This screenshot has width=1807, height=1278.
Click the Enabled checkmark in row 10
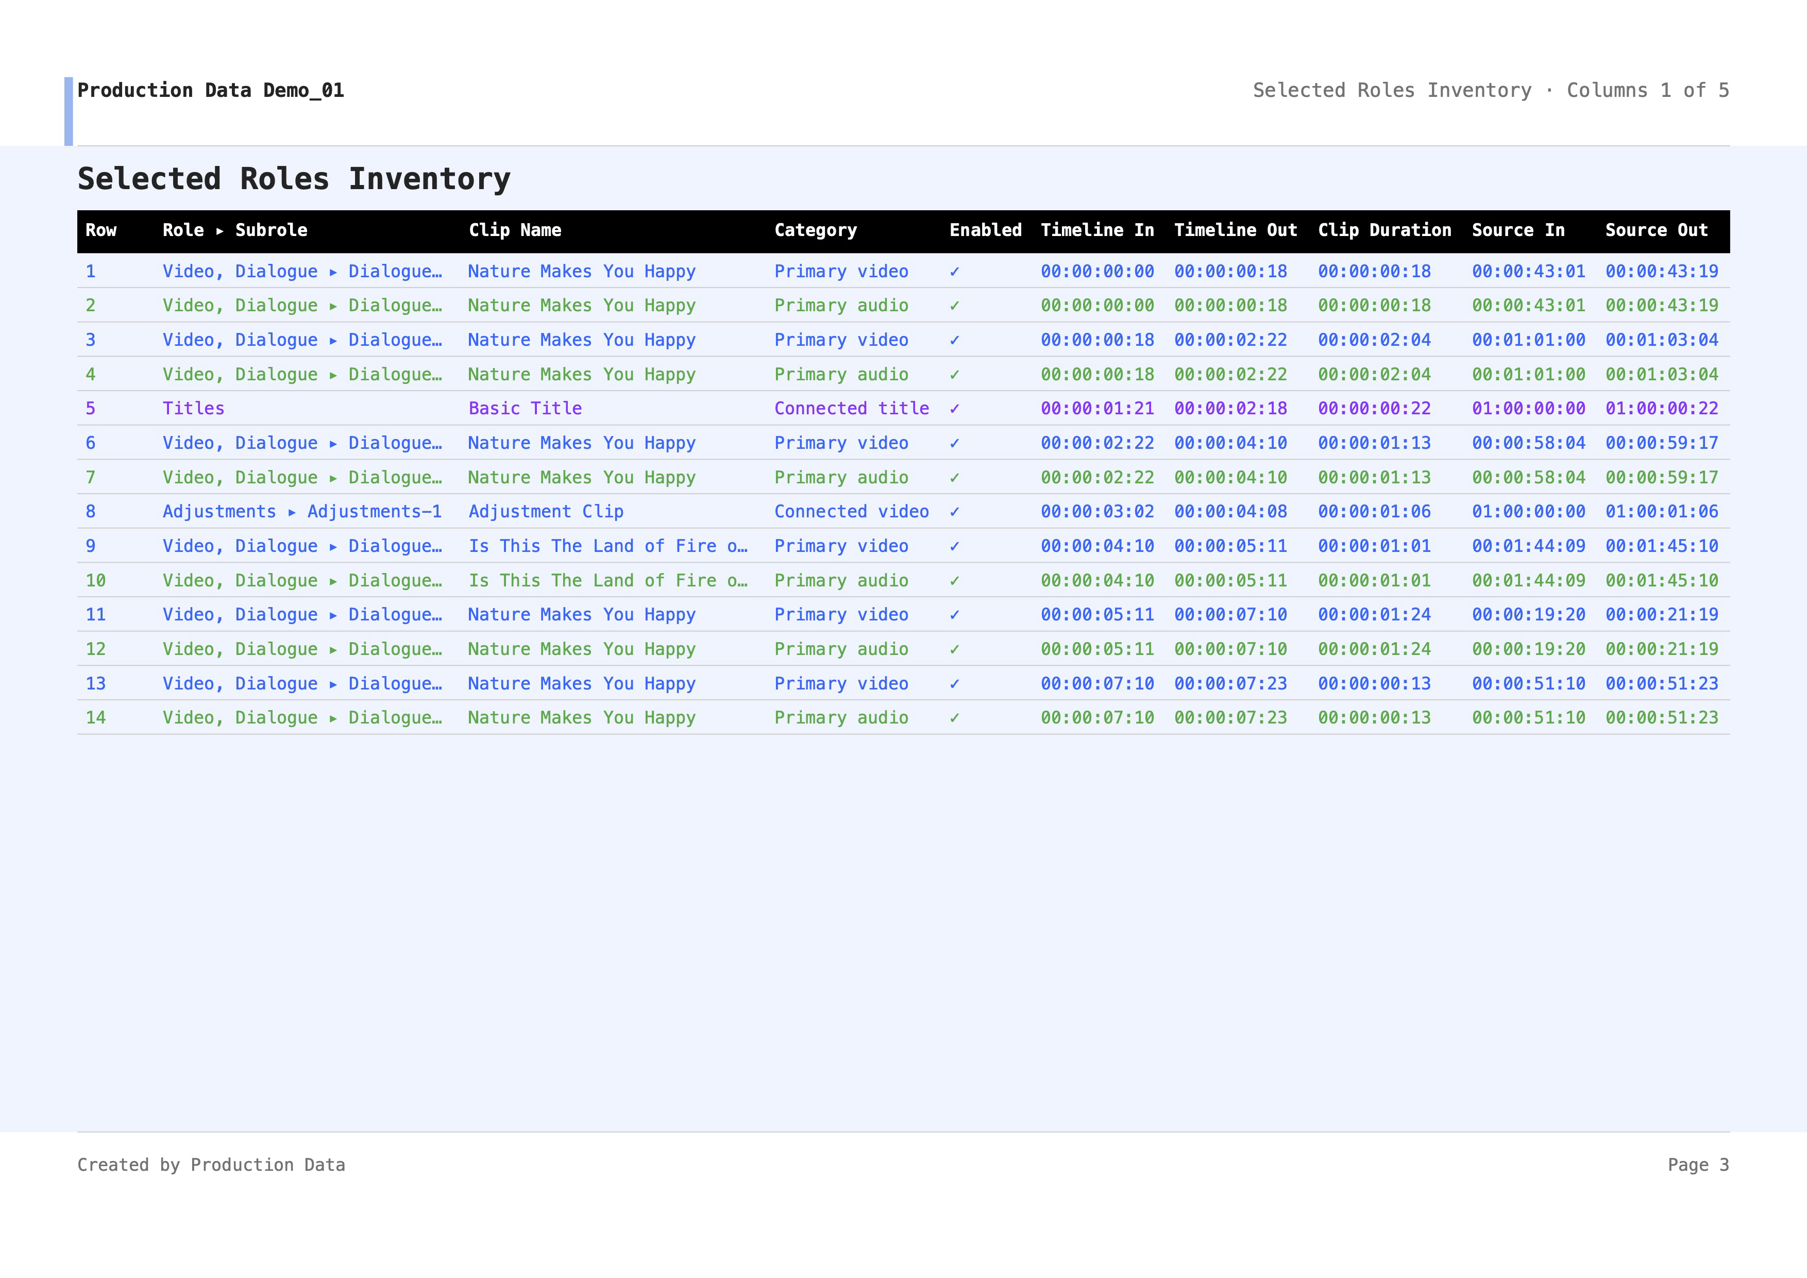coord(955,581)
